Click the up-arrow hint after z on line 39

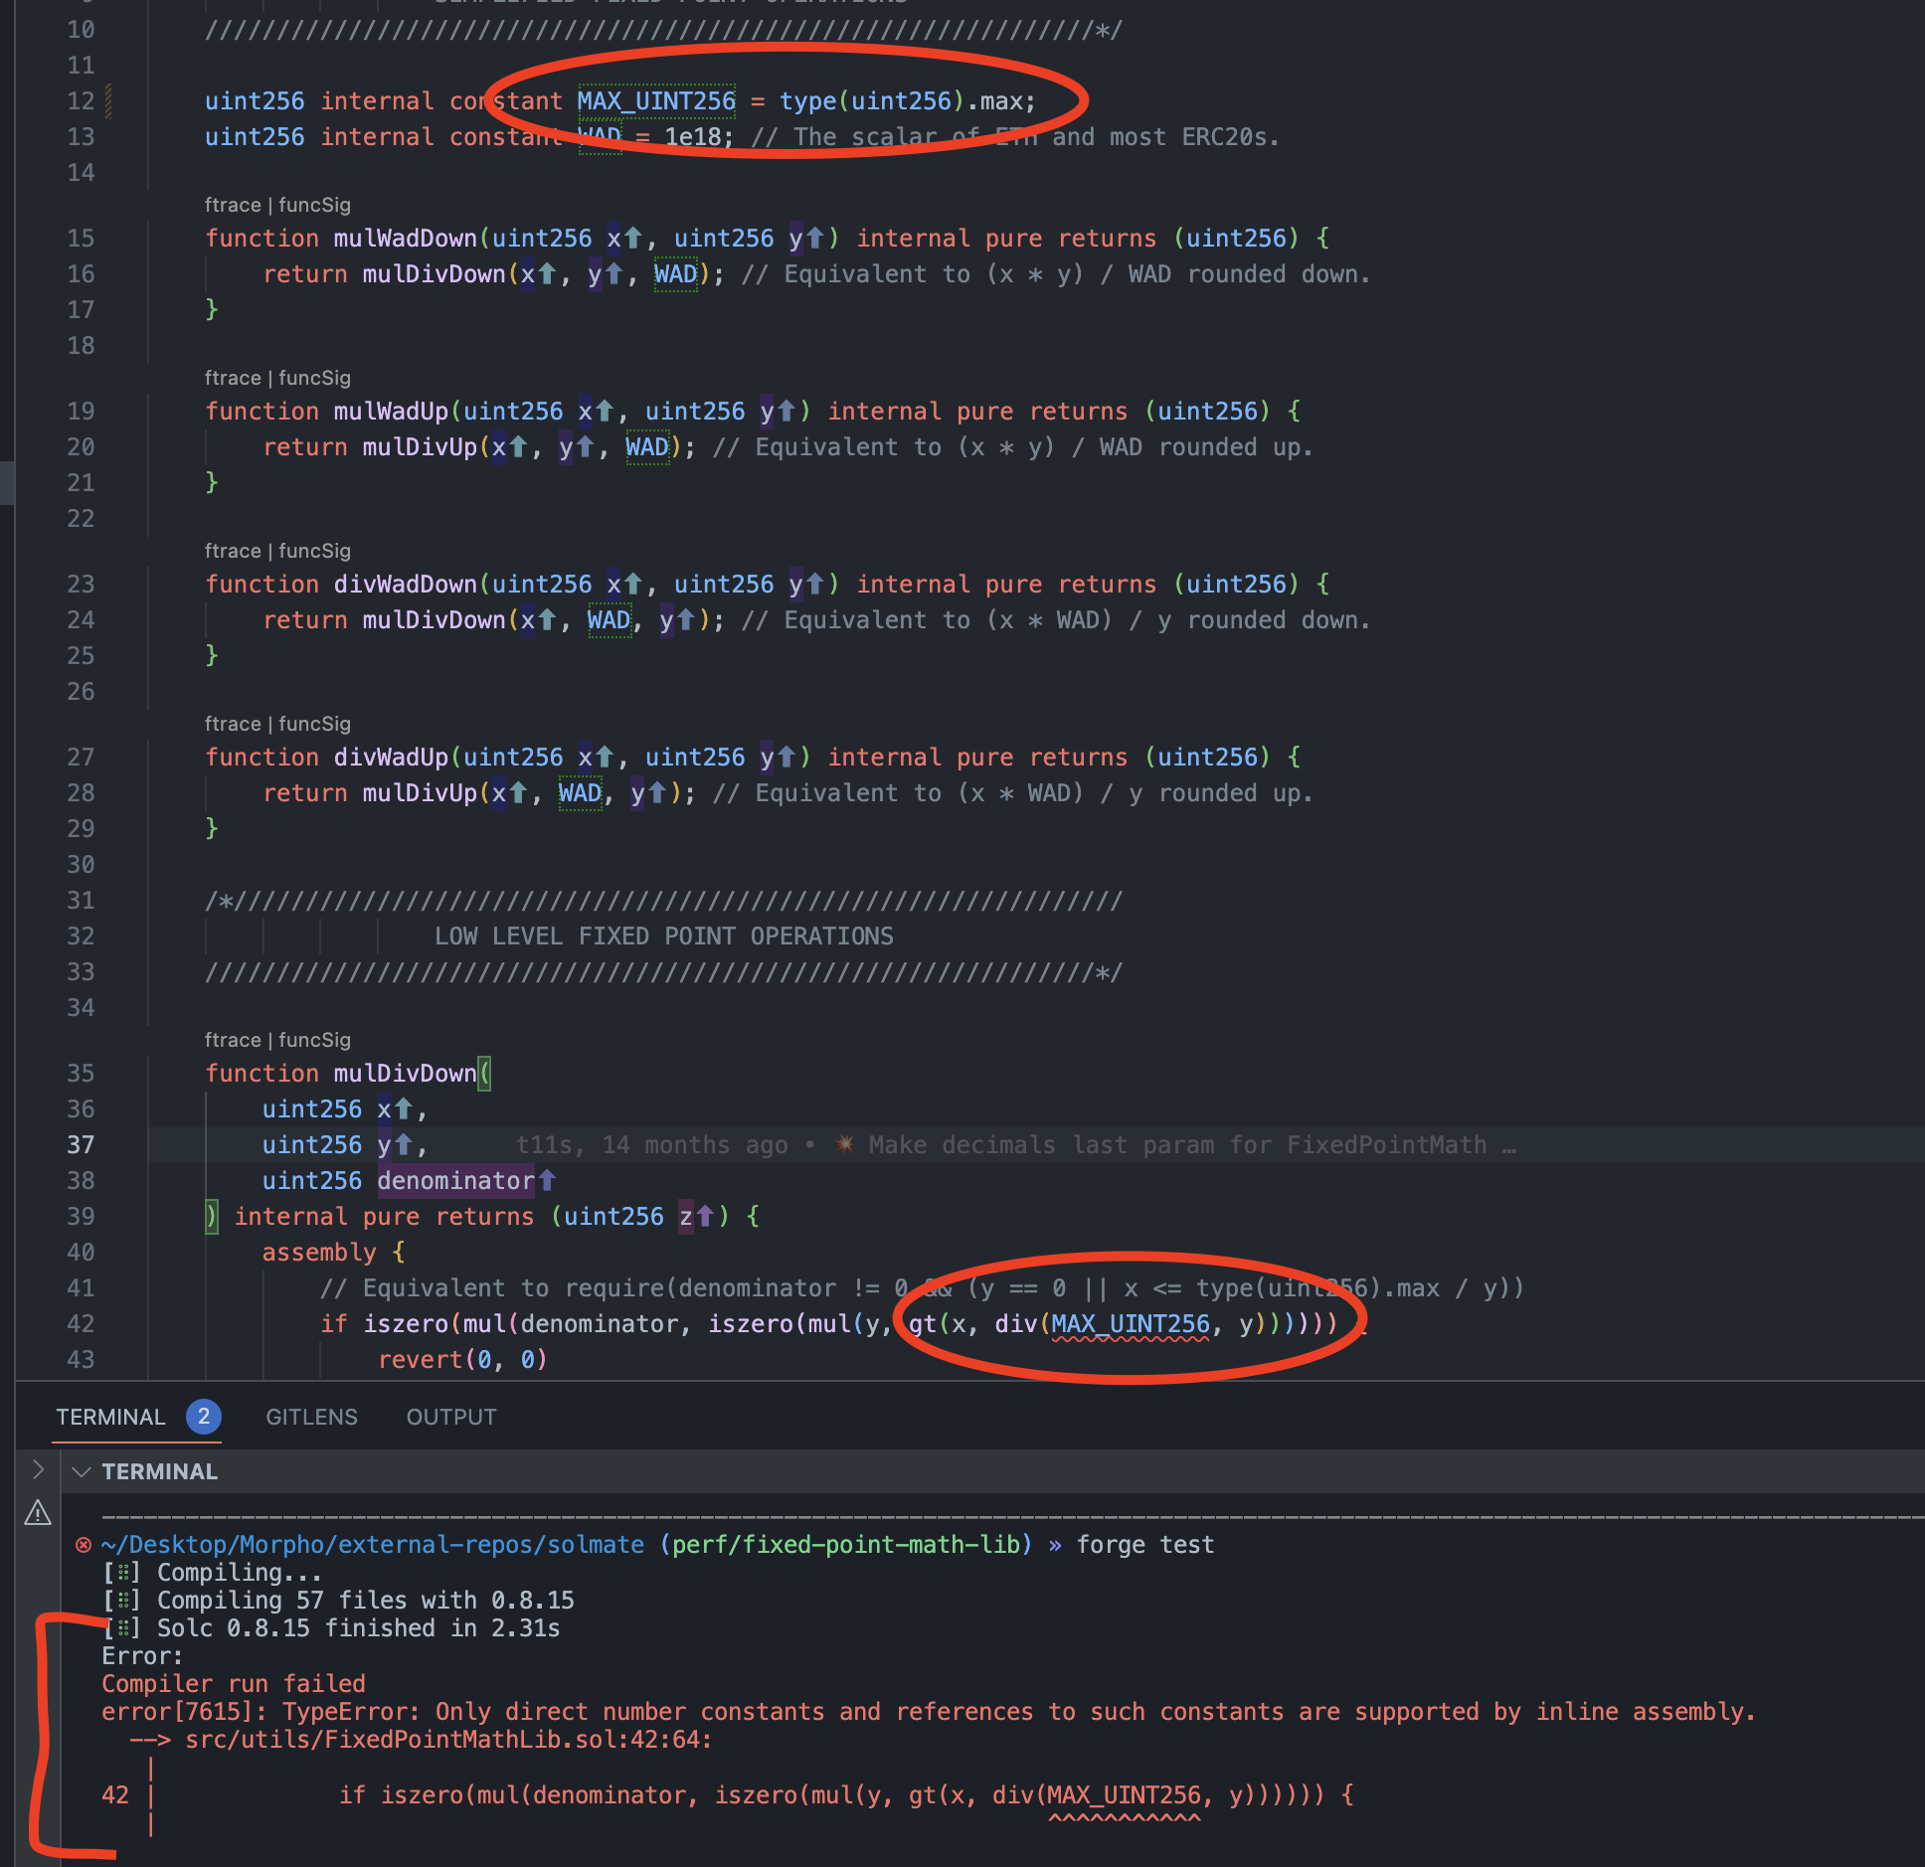tap(705, 1216)
